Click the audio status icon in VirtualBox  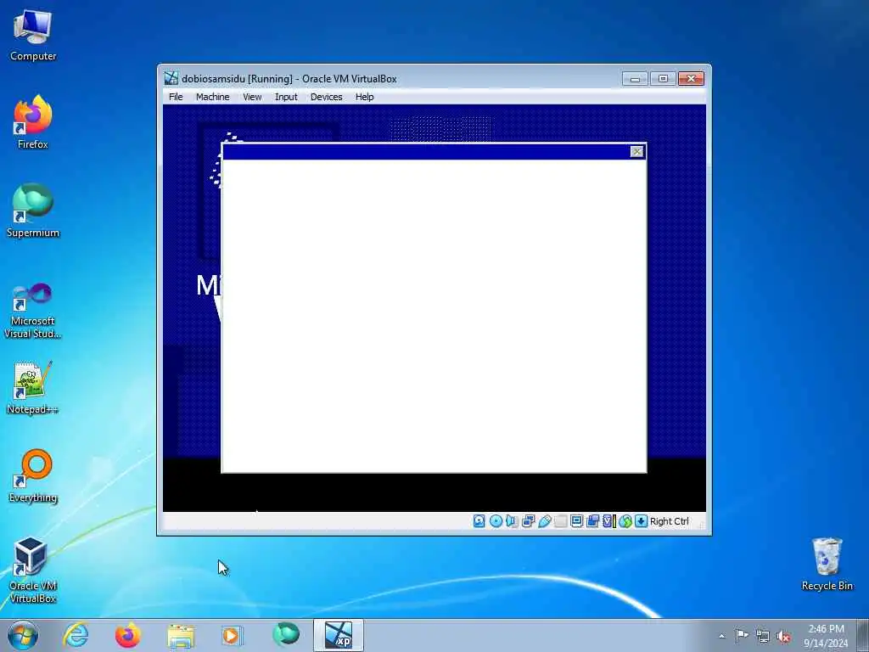coord(512,521)
